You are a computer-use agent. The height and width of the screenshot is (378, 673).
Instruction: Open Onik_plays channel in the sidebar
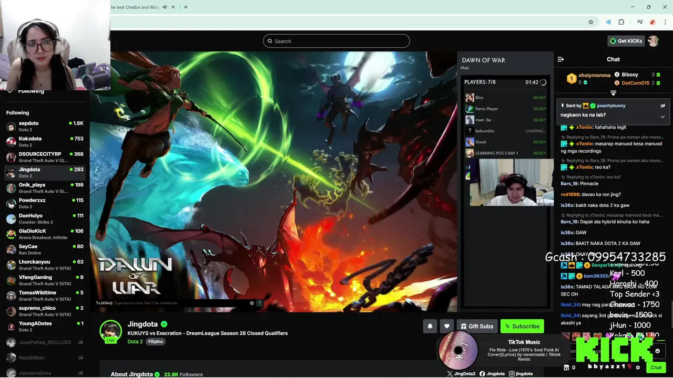point(45,188)
